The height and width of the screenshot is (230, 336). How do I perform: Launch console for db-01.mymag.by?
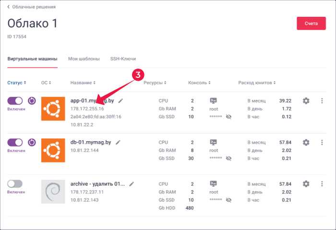[x=214, y=142]
